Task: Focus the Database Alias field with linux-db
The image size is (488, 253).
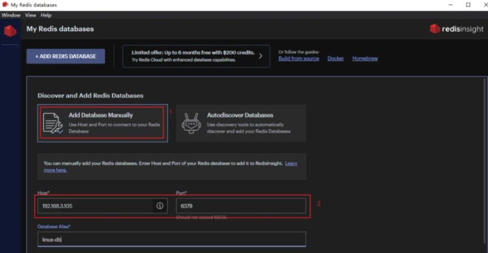Action: tap(171, 239)
